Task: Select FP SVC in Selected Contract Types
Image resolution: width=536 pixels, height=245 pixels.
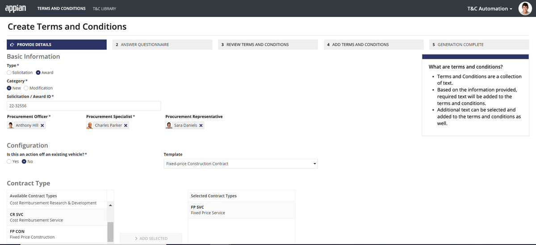Action: click(x=241, y=210)
